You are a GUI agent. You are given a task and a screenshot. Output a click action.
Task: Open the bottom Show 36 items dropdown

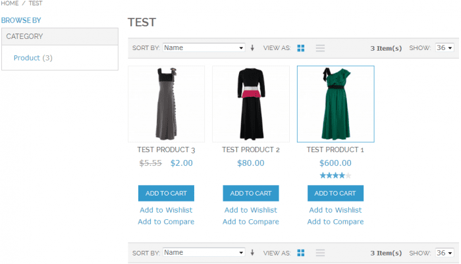[x=445, y=253]
